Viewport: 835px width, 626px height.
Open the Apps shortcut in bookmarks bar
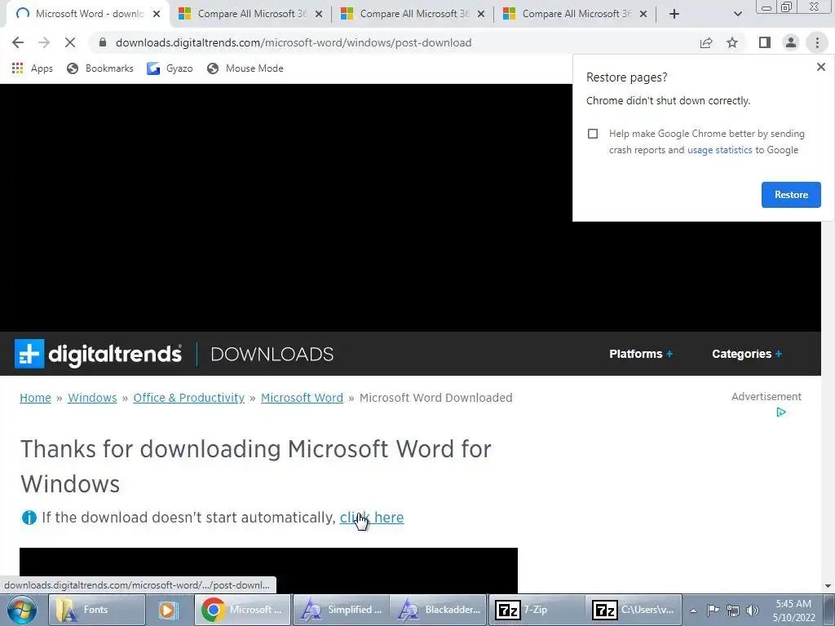click(33, 68)
